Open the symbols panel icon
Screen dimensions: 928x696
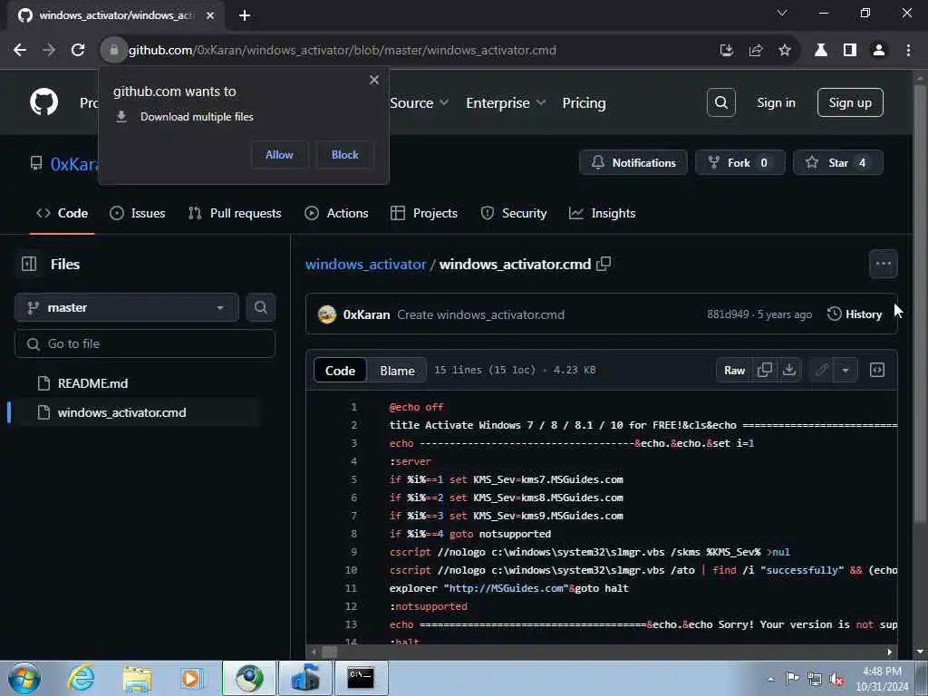click(877, 371)
